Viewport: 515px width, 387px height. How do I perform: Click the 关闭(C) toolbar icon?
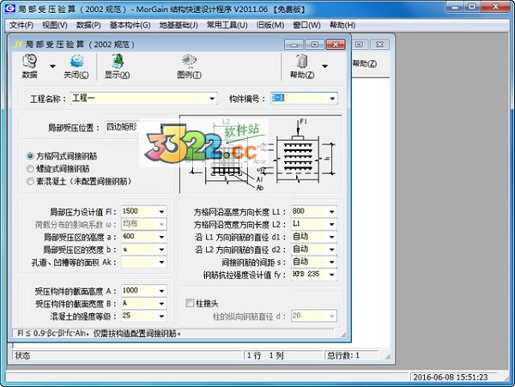76,66
